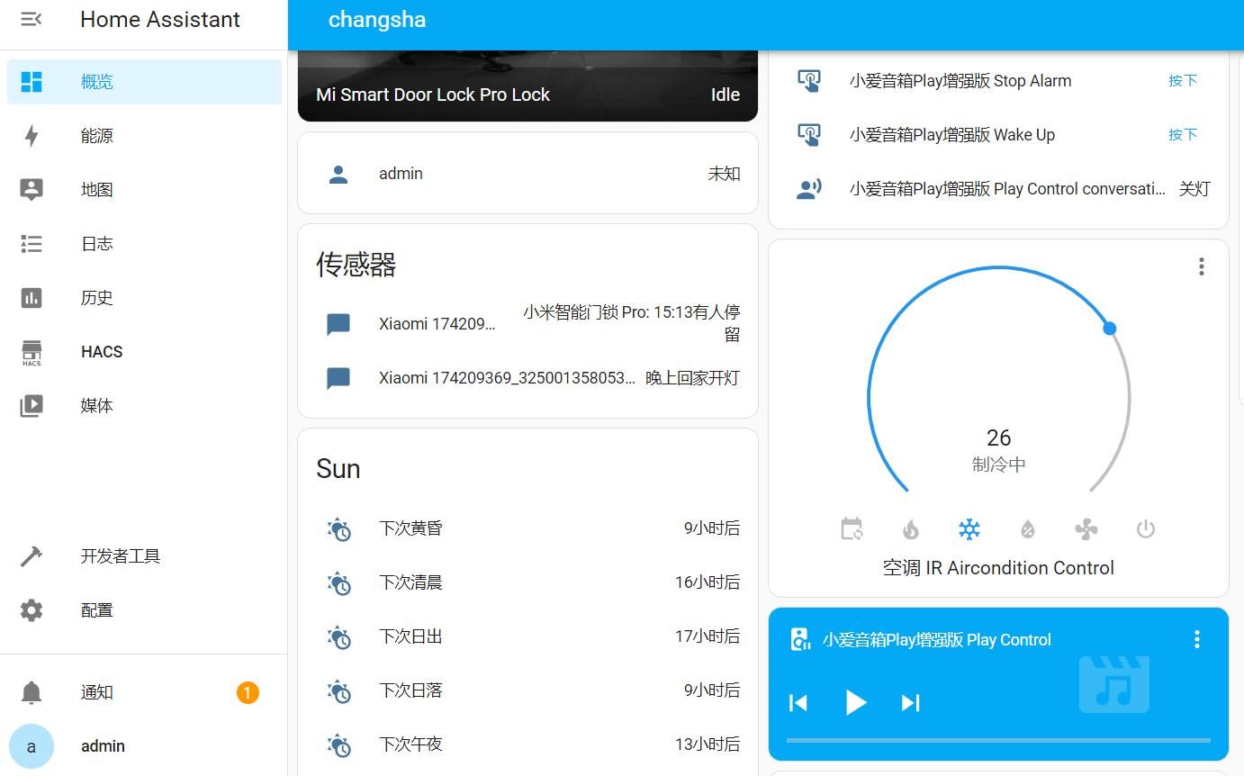Open the 下次清晨 sun entity
Image resolution: width=1244 pixels, height=776 pixels.
(x=527, y=582)
